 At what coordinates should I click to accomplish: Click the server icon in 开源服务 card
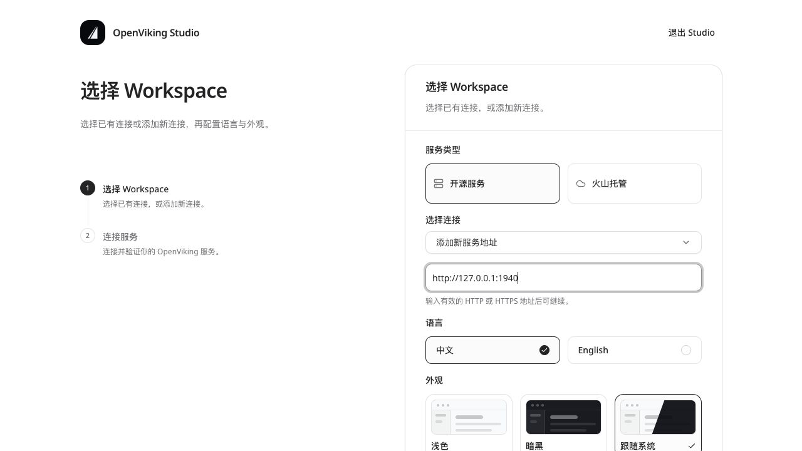click(439, 184)
